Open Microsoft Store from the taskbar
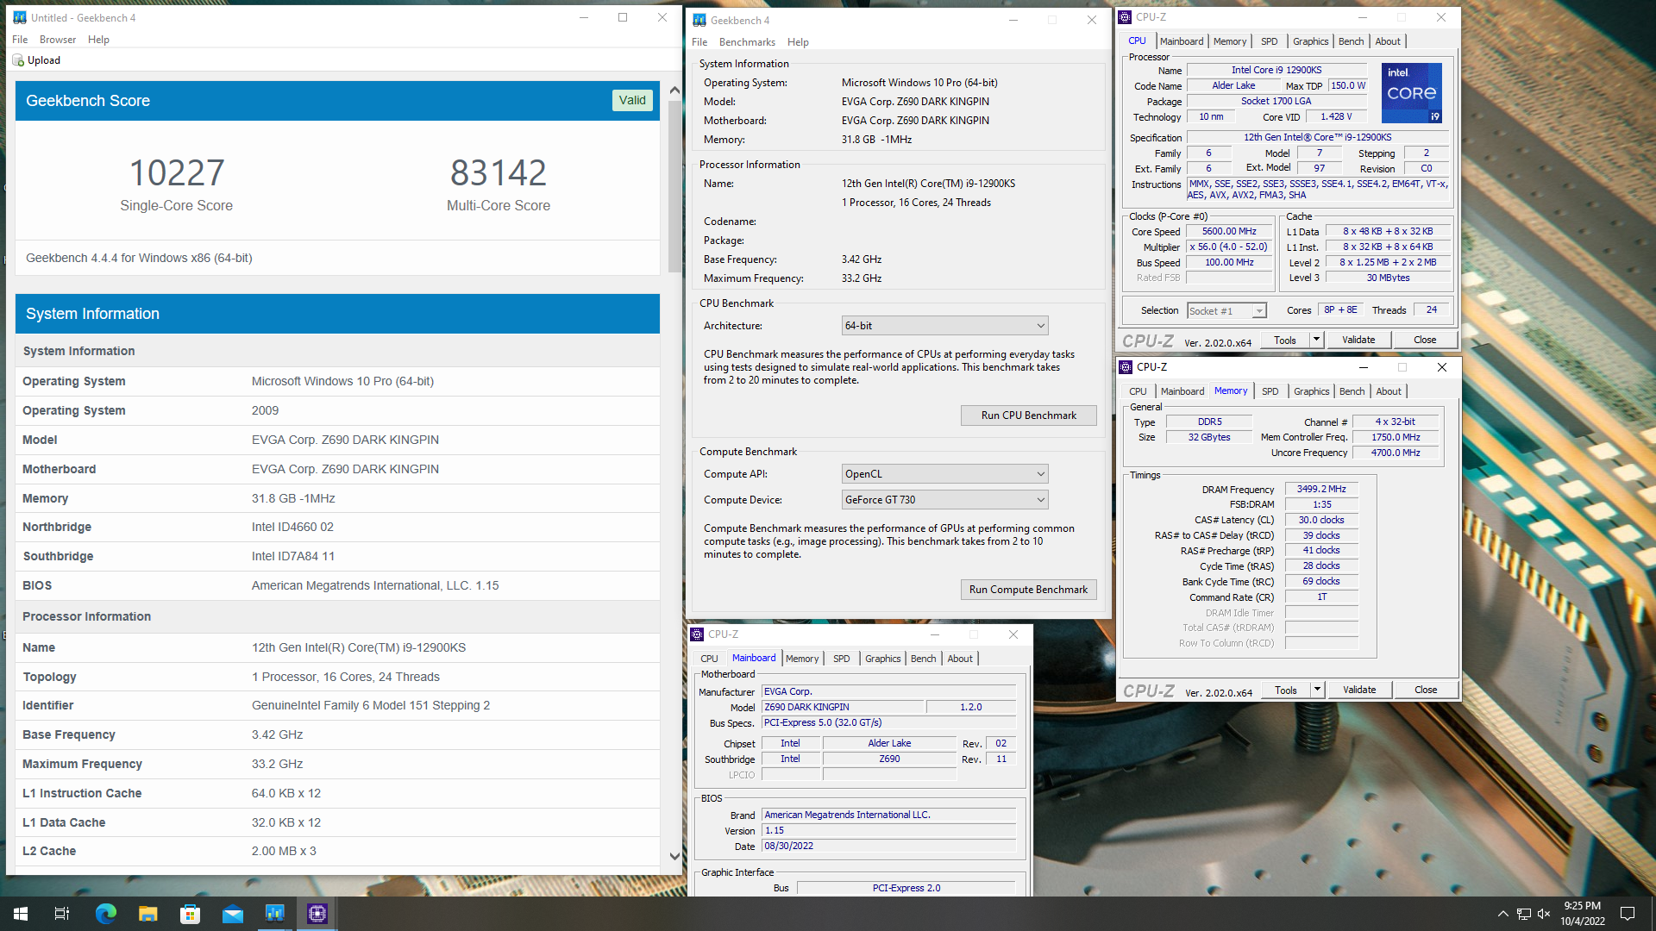Viewport: 1656px width, 931px height. coord(190,914)
